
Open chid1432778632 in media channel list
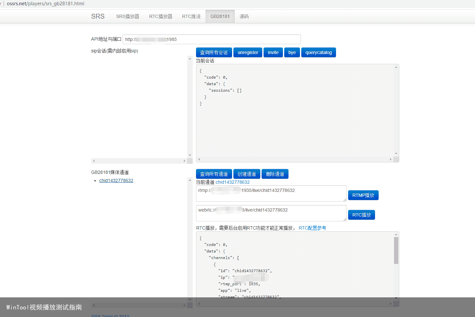(116, 180)
